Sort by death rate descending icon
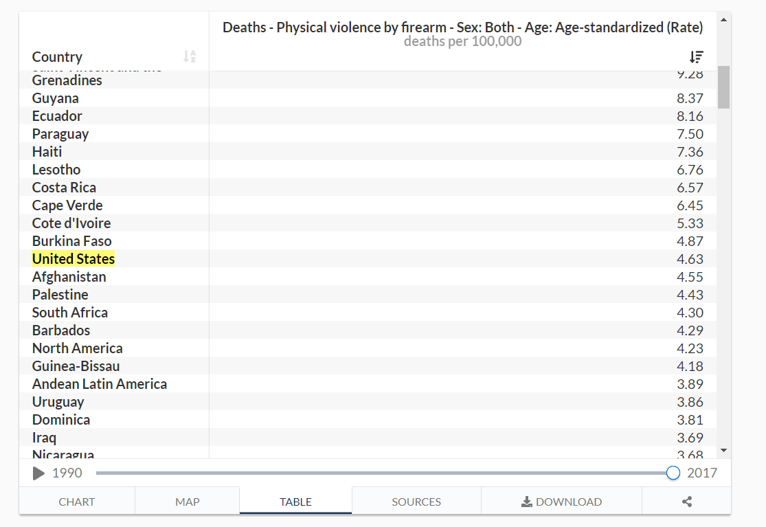 pos(696,57)
